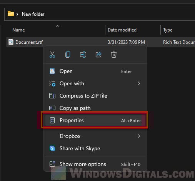Image resolution: width=195 pixels, height=181 pixels.
Task: Expand the Dropbox submenu arrow
Action: click(139, 136)
